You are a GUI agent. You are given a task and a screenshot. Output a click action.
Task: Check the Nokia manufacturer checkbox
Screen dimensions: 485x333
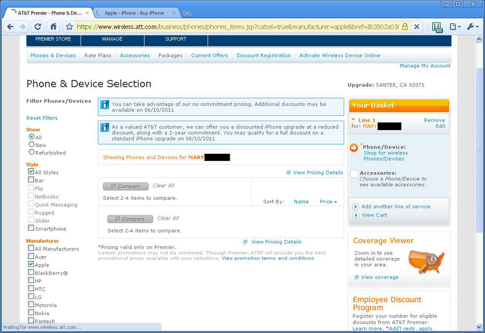(x=31, y=312)
